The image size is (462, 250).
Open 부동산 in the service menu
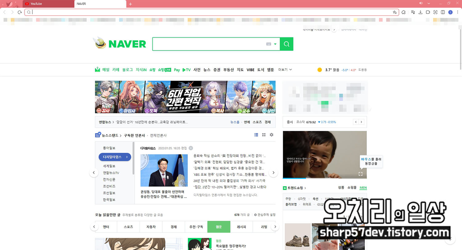(229, 70)
